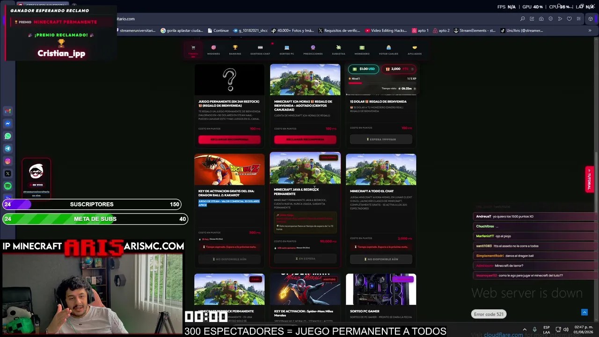Open the Requisitos de verific bookmark
599x337 pixels.
pos(339,30)
